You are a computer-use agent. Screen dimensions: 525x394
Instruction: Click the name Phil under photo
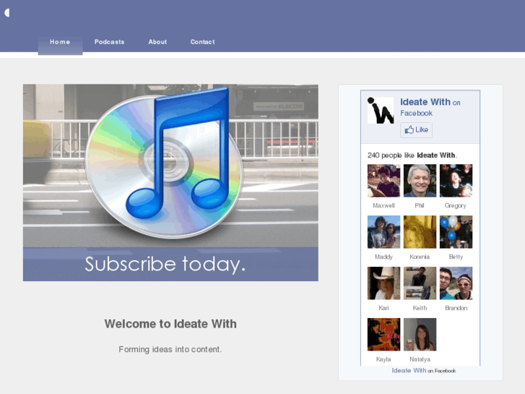coord(420,205)
